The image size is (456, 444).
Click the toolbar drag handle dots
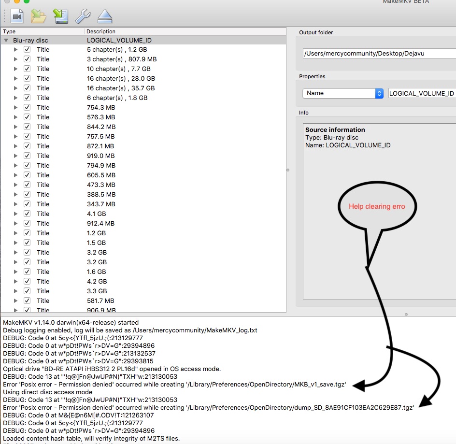point(4,16)
